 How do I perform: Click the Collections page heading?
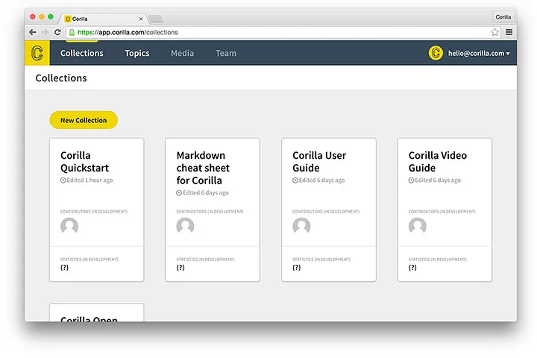point(61,78)
